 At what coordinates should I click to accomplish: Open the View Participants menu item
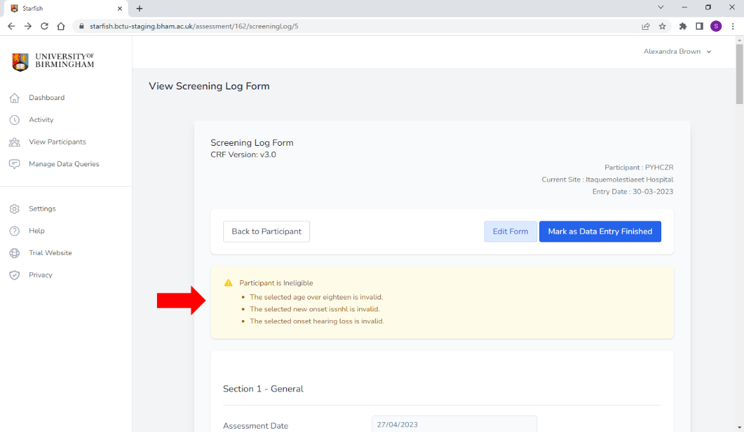click(57, 142)
